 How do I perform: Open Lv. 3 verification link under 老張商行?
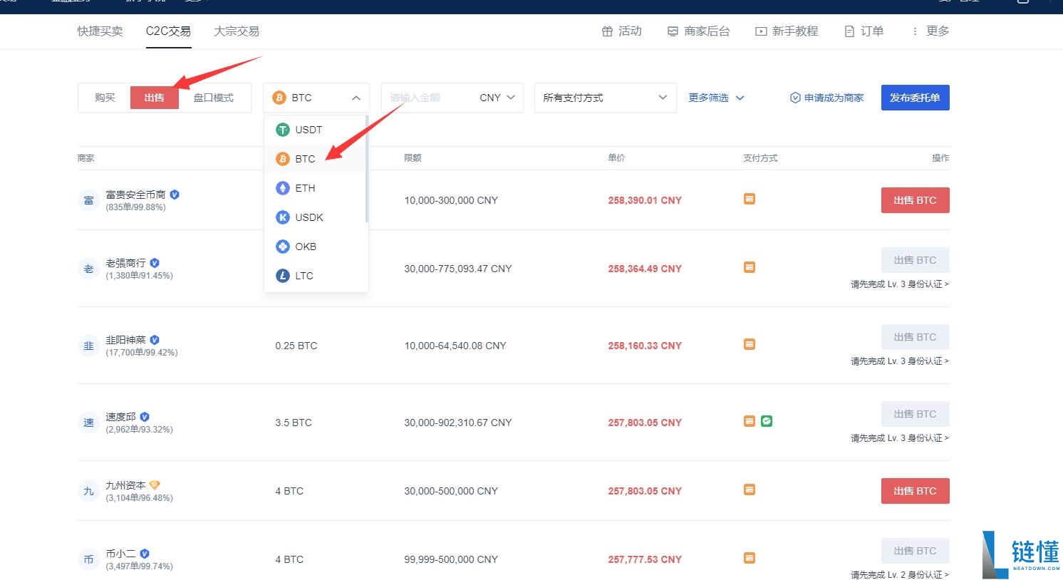click(900, 284)
